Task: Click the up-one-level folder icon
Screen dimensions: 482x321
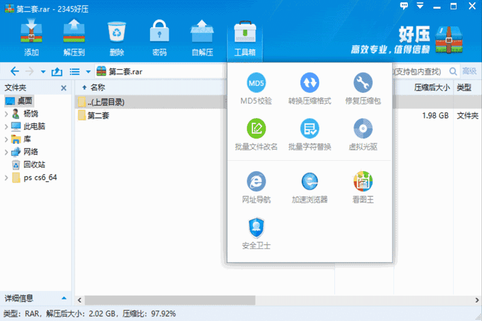Action: click(x=57, y=72)
